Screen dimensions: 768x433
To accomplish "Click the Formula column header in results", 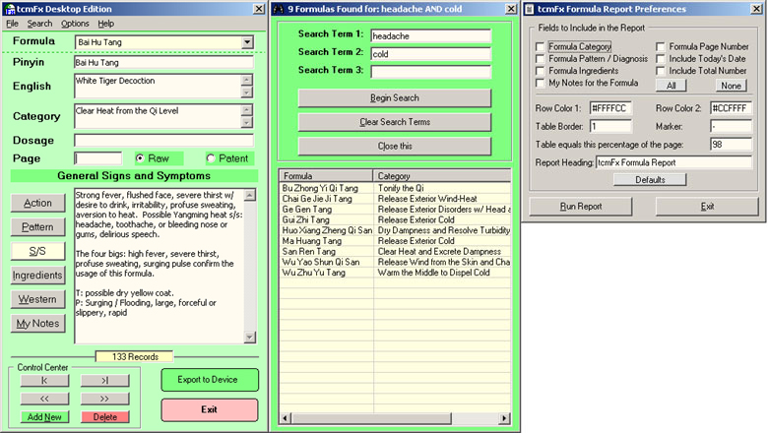I will (326, 175).
